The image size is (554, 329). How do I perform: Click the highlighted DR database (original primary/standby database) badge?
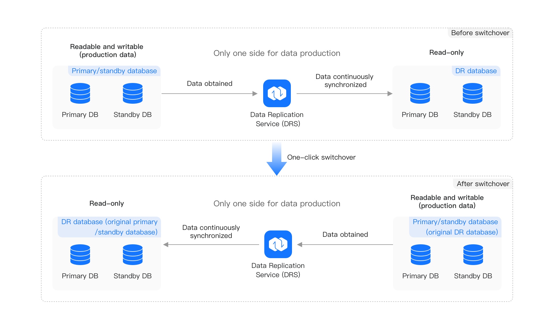pos(109,227)
